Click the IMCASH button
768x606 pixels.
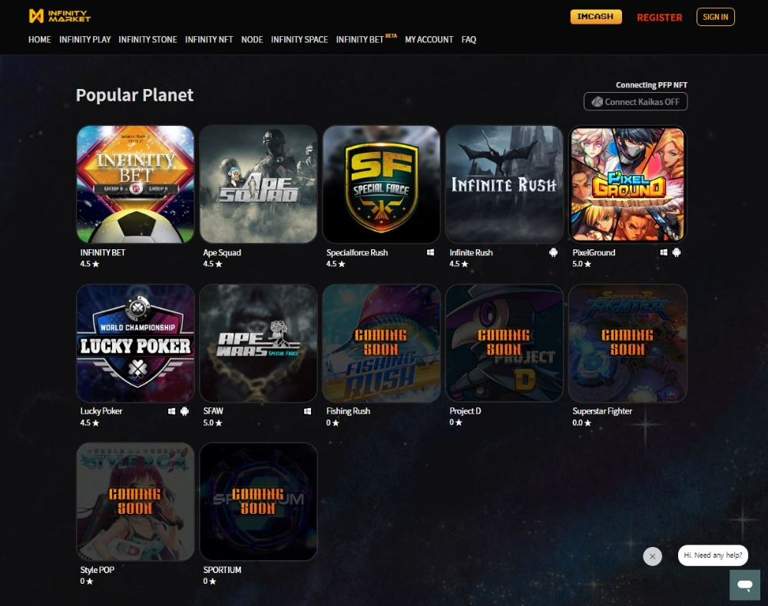click(596, 17)
